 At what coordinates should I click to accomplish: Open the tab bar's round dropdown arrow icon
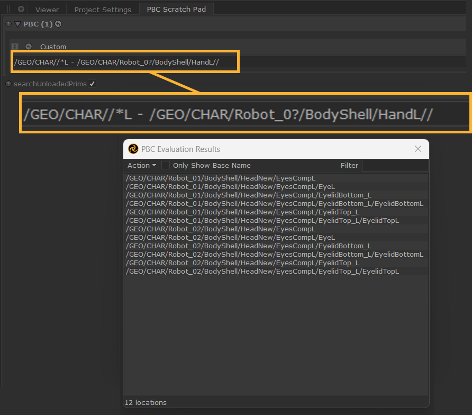click(21, 10)
